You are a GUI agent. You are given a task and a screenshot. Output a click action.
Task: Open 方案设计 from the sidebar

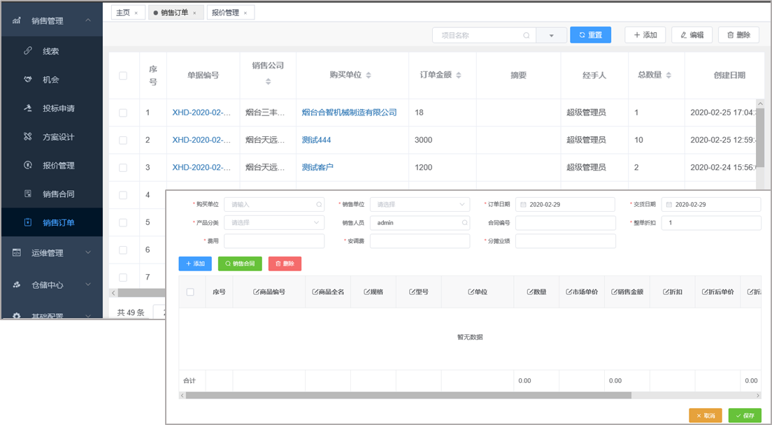point(58,137)
